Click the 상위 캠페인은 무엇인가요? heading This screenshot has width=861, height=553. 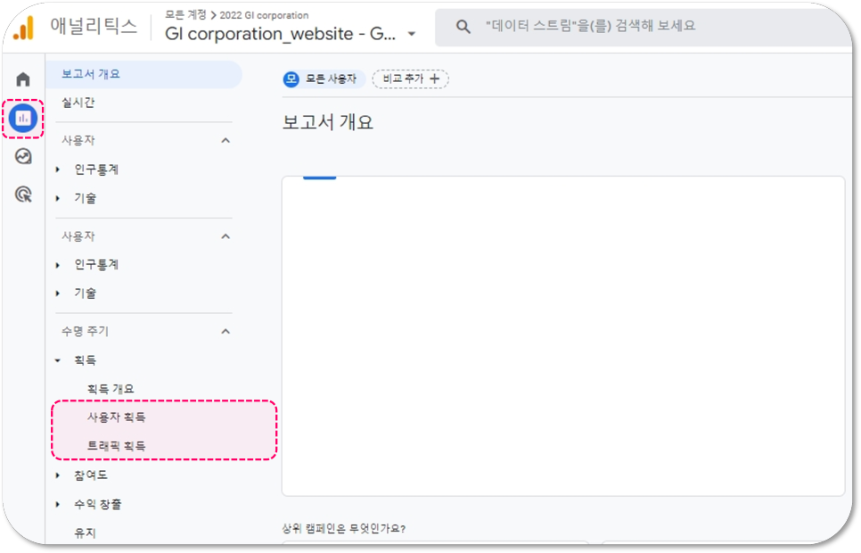(x=344, y=529)
